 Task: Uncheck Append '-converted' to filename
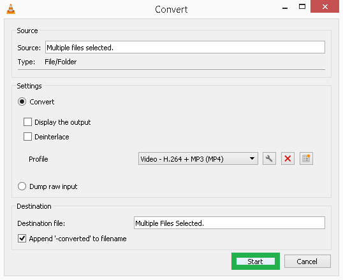click(x=22, y=239)
